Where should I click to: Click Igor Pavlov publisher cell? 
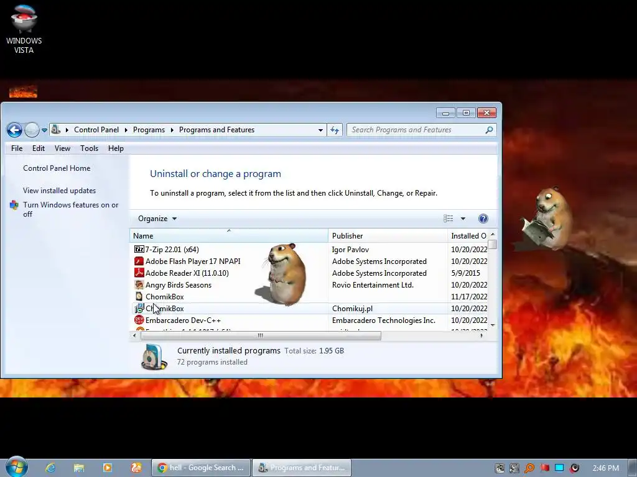[350, 250]
